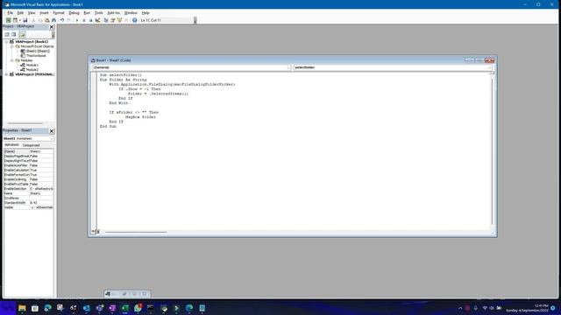Click the Find binoculars toolbar icon

[53, 20]
